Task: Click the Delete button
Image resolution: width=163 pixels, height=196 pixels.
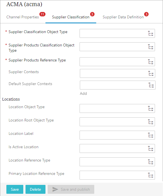Action: point(35,189)
